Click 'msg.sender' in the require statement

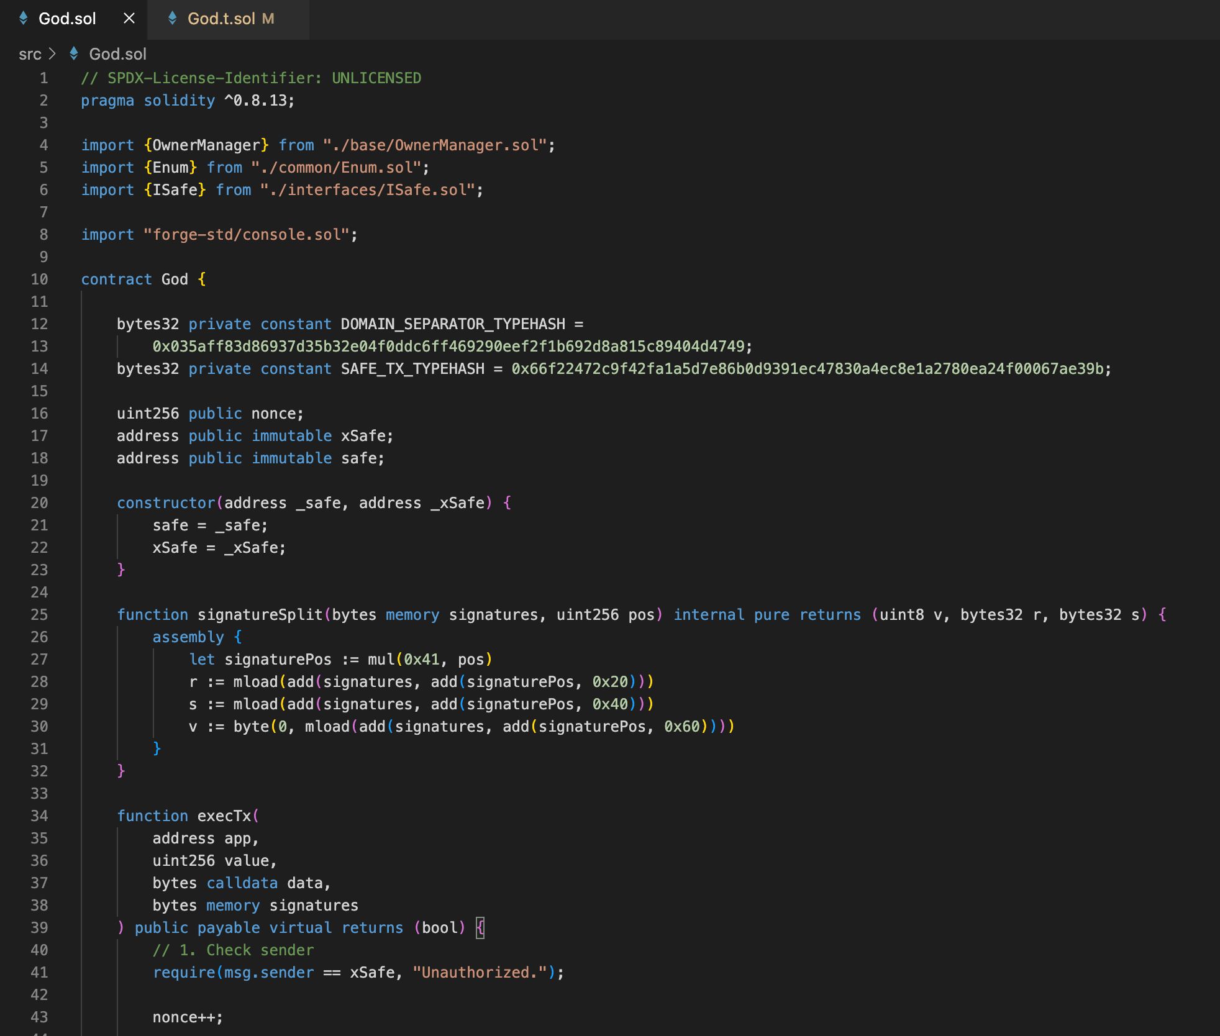coord(269,973)
